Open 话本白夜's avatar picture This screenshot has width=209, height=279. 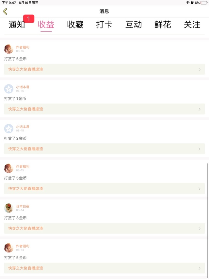point(8,208)
